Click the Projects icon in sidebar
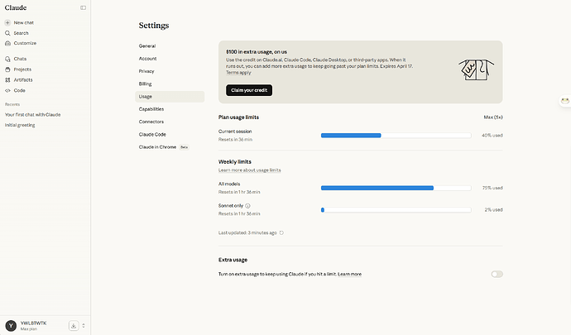This screenshot has width=571, height=335. pyautogui.click(x=7, y=69)
